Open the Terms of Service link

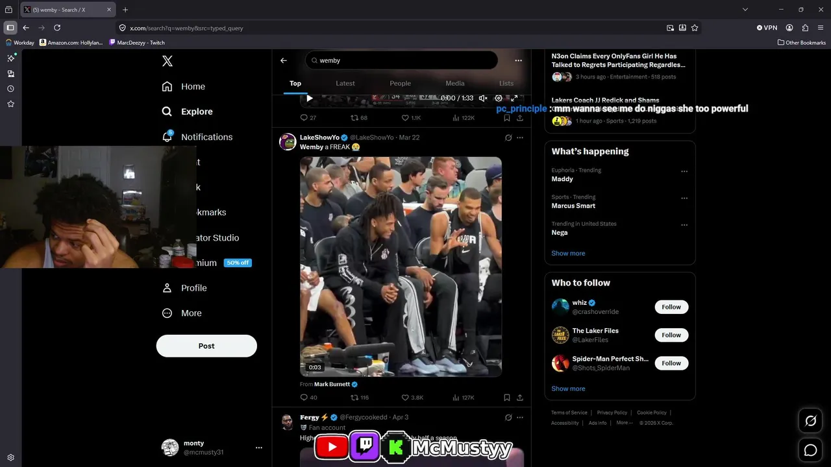point(569,413)
